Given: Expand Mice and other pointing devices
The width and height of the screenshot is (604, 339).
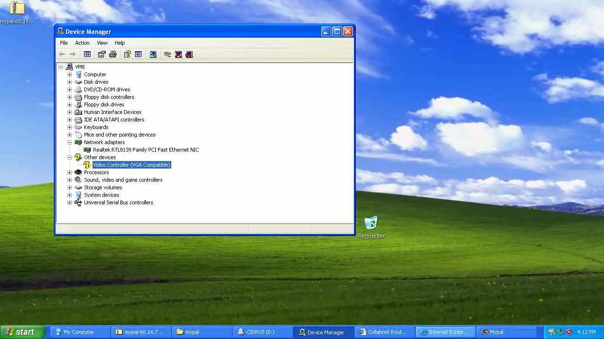Looking at the screenshot, I should [69, 135].
